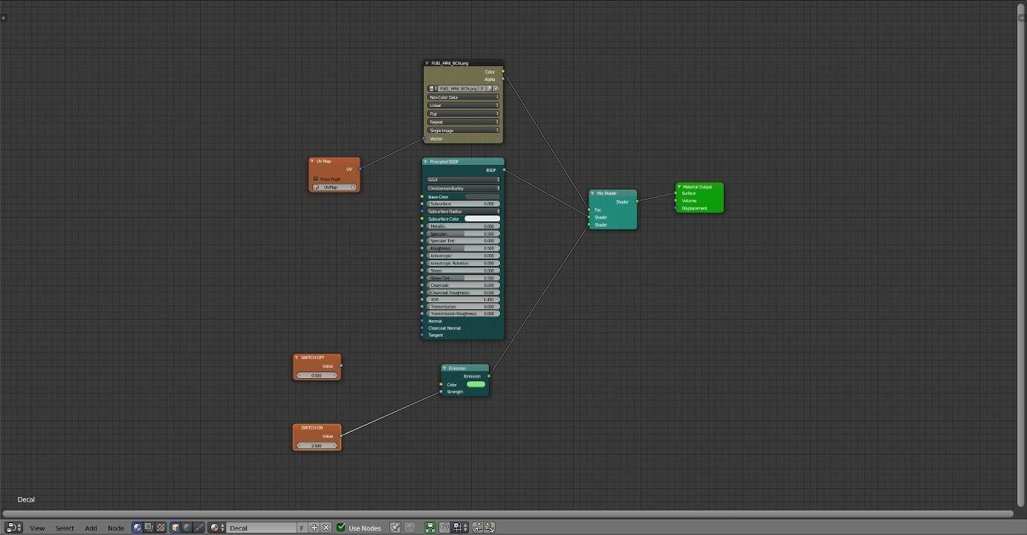The image size is (1027, 535).
Task: Open the Repeat extension dropdown
Action: (463, 122)
